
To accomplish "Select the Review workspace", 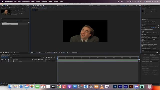I will [98, 6].
